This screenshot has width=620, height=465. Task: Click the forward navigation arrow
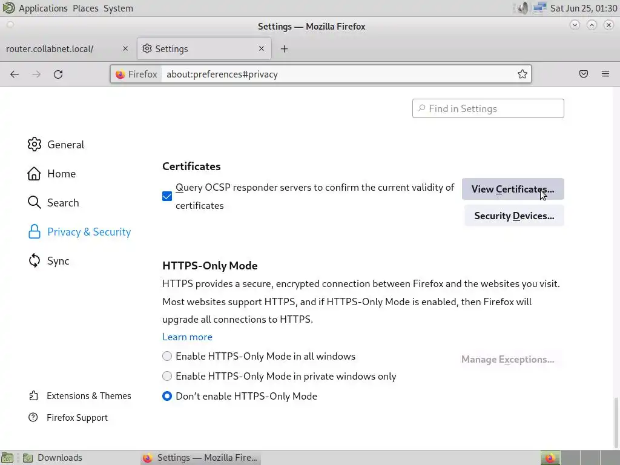pos(36,74)
